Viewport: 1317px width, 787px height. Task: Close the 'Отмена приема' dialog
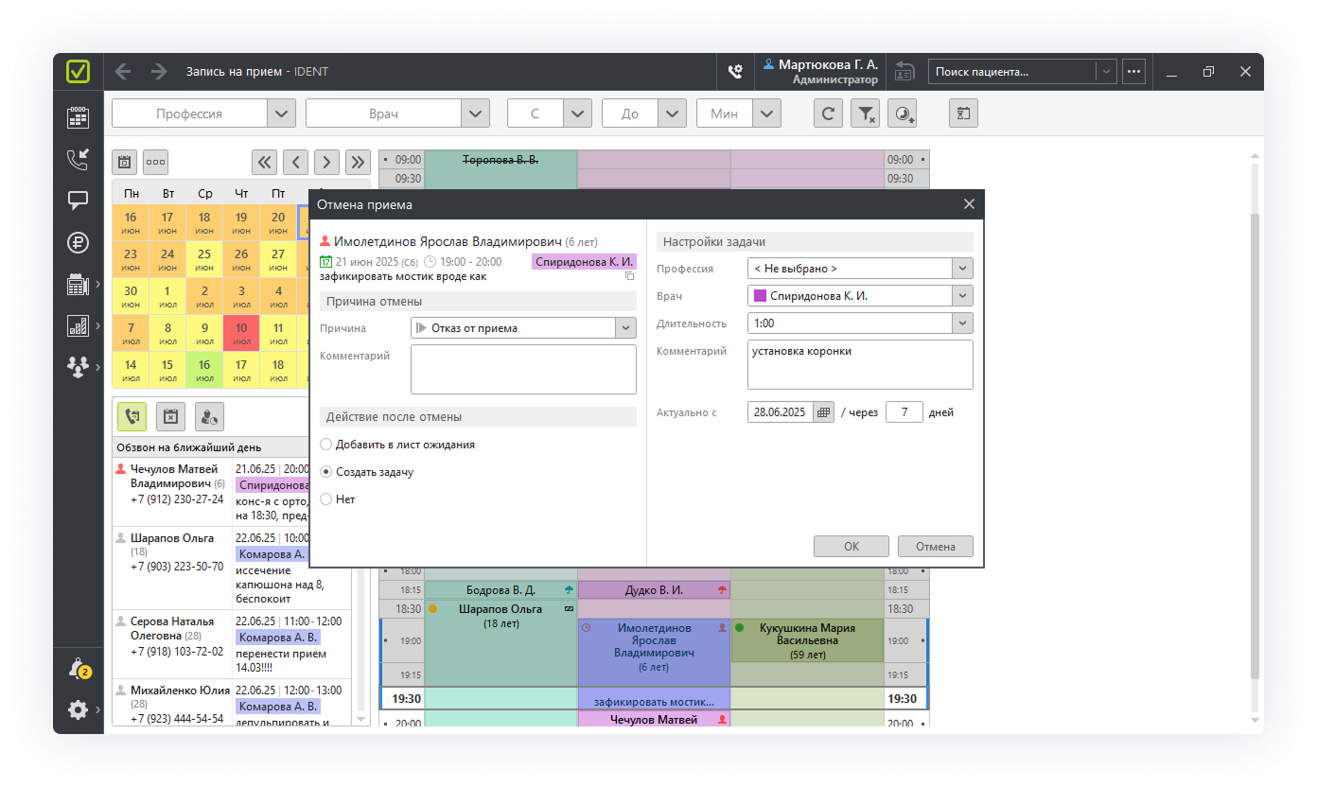[969, 204]
